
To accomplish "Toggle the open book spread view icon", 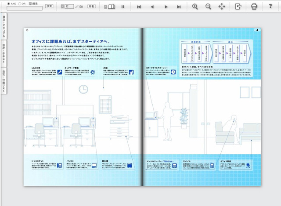I will click(112, 7).
